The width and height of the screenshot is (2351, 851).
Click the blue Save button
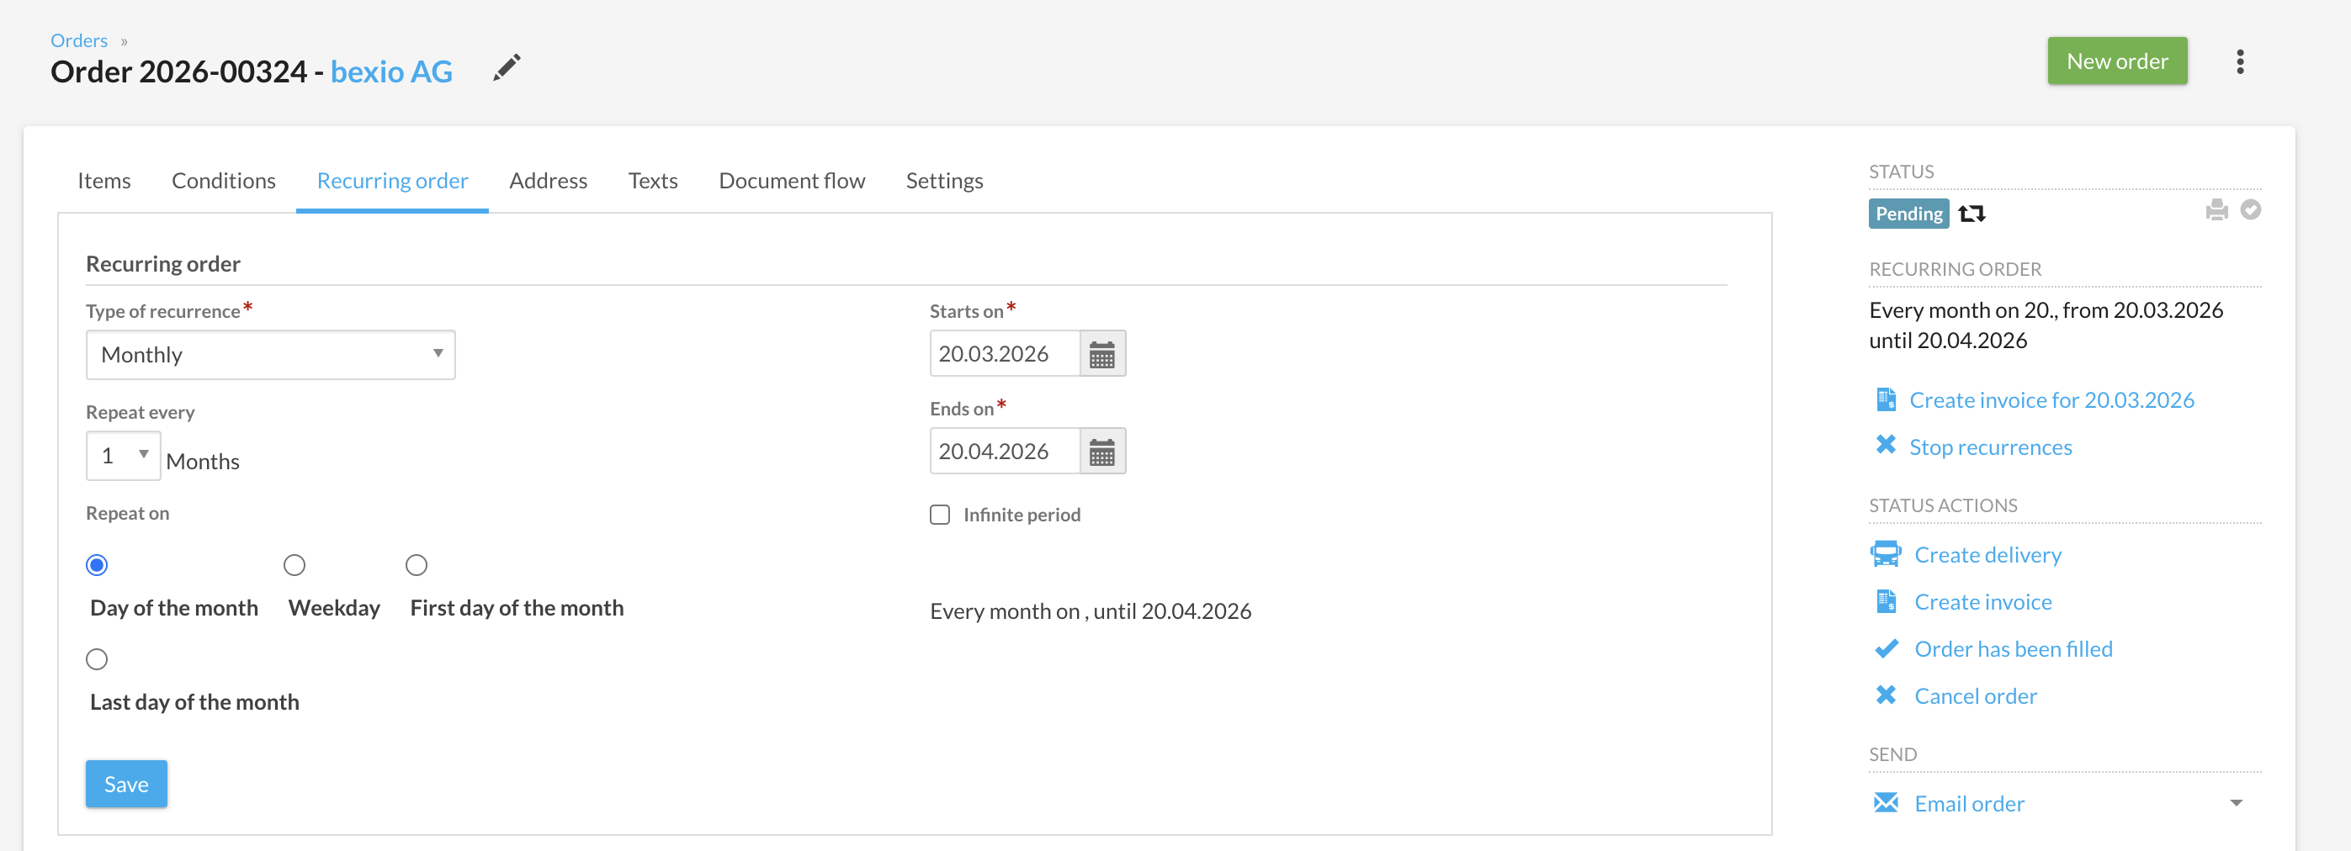click(127, 785)
